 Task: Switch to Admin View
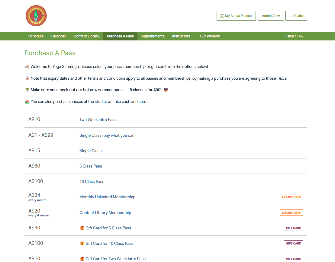(271, 15)
